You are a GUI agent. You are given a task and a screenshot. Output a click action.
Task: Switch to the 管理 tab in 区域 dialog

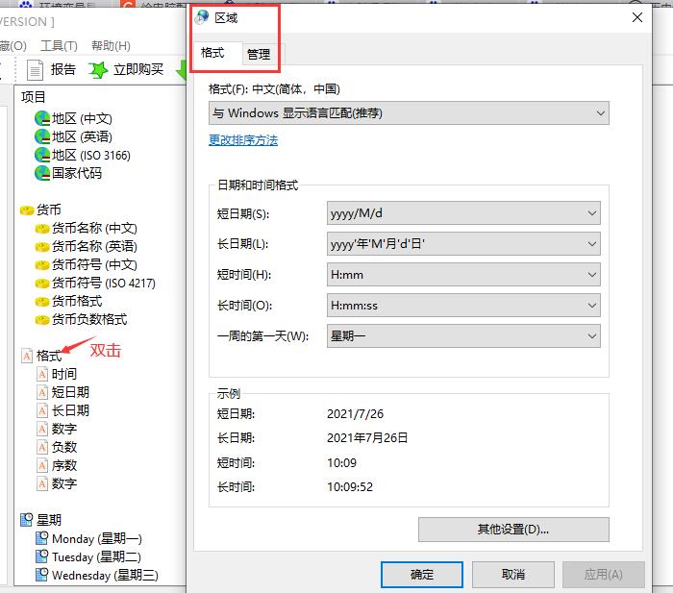click(259, 55)
